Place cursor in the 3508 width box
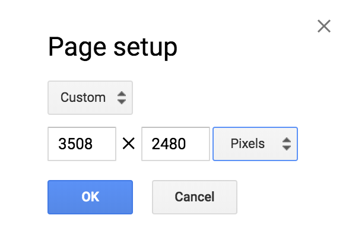 [x=82, y=144]
